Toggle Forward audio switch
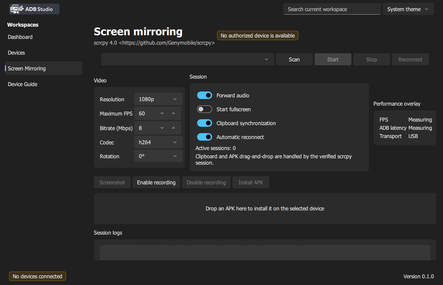This screenshot has height=285, width=443. 204,95
